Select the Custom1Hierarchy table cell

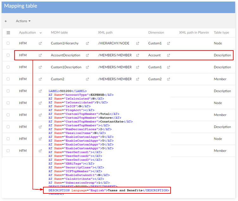65,43
